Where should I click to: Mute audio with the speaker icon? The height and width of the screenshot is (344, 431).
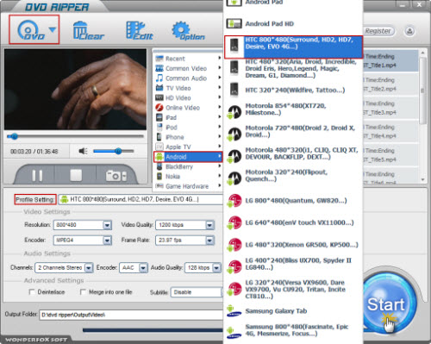[83, 151]
